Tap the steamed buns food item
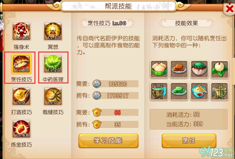The width and height of the screenshot is (235, 159). pos(159,69)
